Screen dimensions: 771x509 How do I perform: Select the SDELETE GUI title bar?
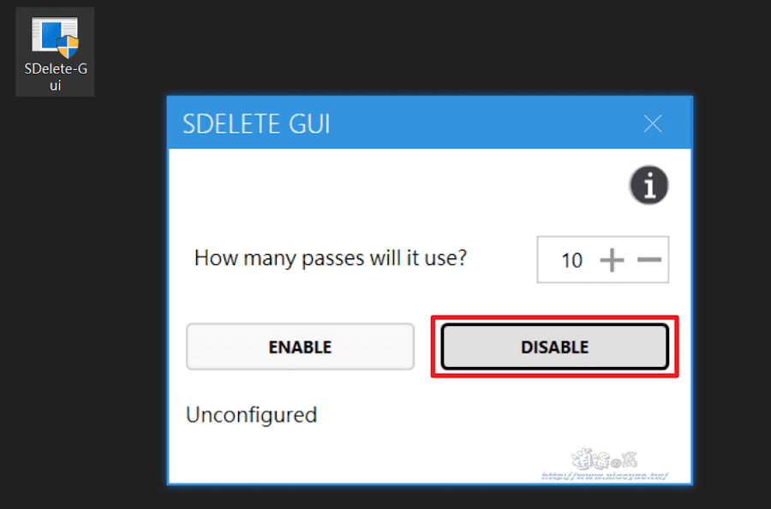256,123
